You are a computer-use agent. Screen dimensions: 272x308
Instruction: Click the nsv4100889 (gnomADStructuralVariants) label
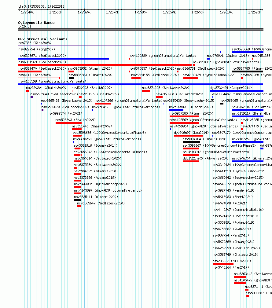[162, 56]
